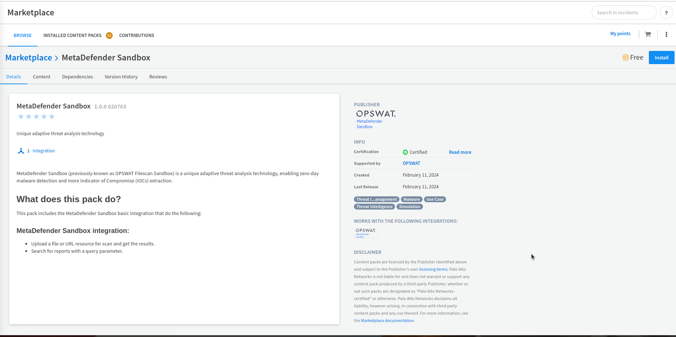Click the green Certified checkmark icon
Screen dimensions: 676x337
[x=405, y=152]
